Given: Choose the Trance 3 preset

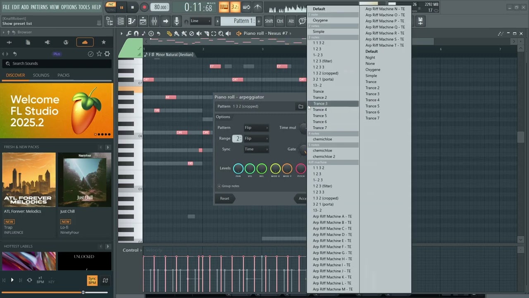Looking at the screenshot, I should click(x=333, y=103).
